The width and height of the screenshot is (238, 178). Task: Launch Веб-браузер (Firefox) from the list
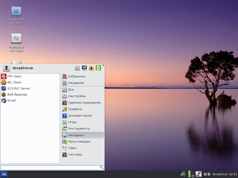[x=30, y=95]
